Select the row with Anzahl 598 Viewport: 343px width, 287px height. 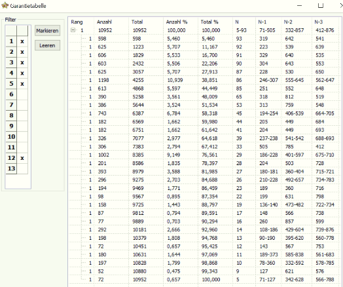(204, 39)
